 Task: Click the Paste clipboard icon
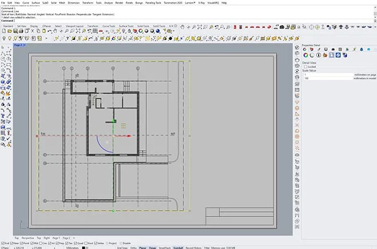44,31
